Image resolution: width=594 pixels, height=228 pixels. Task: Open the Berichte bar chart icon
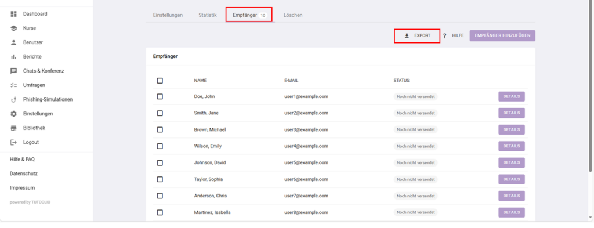pos(14,57)
